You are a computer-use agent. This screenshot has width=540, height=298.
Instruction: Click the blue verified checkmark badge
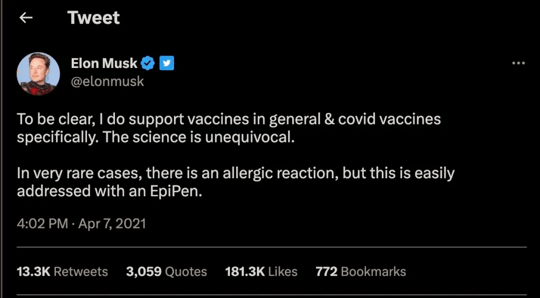pos(148,64)
